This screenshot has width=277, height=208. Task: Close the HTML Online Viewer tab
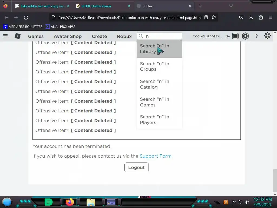point(129,6)
